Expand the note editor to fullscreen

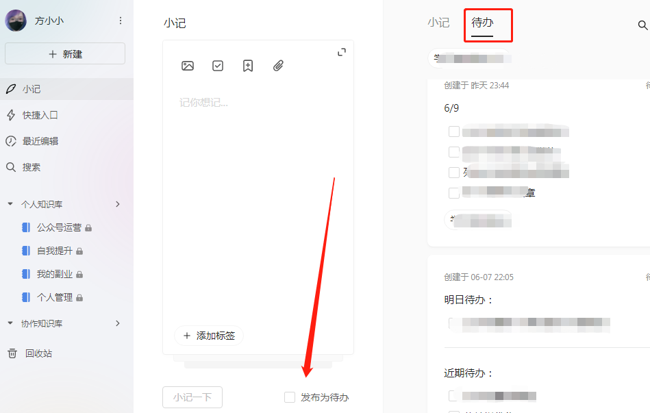click(342, 52)
